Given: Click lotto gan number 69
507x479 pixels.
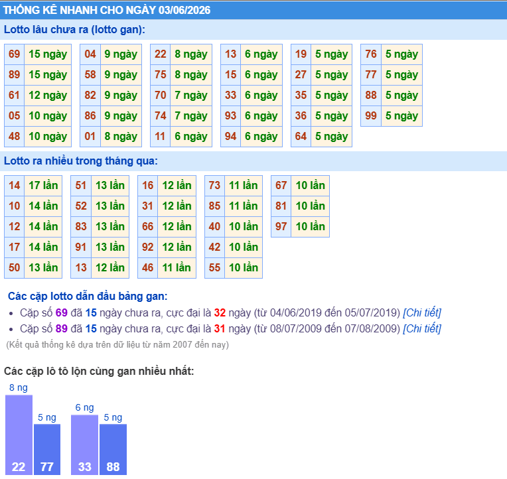Looking at the screenshot, I should coord(14,54).
